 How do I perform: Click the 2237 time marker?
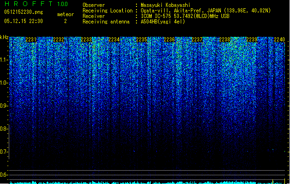[x=197, y=40]
